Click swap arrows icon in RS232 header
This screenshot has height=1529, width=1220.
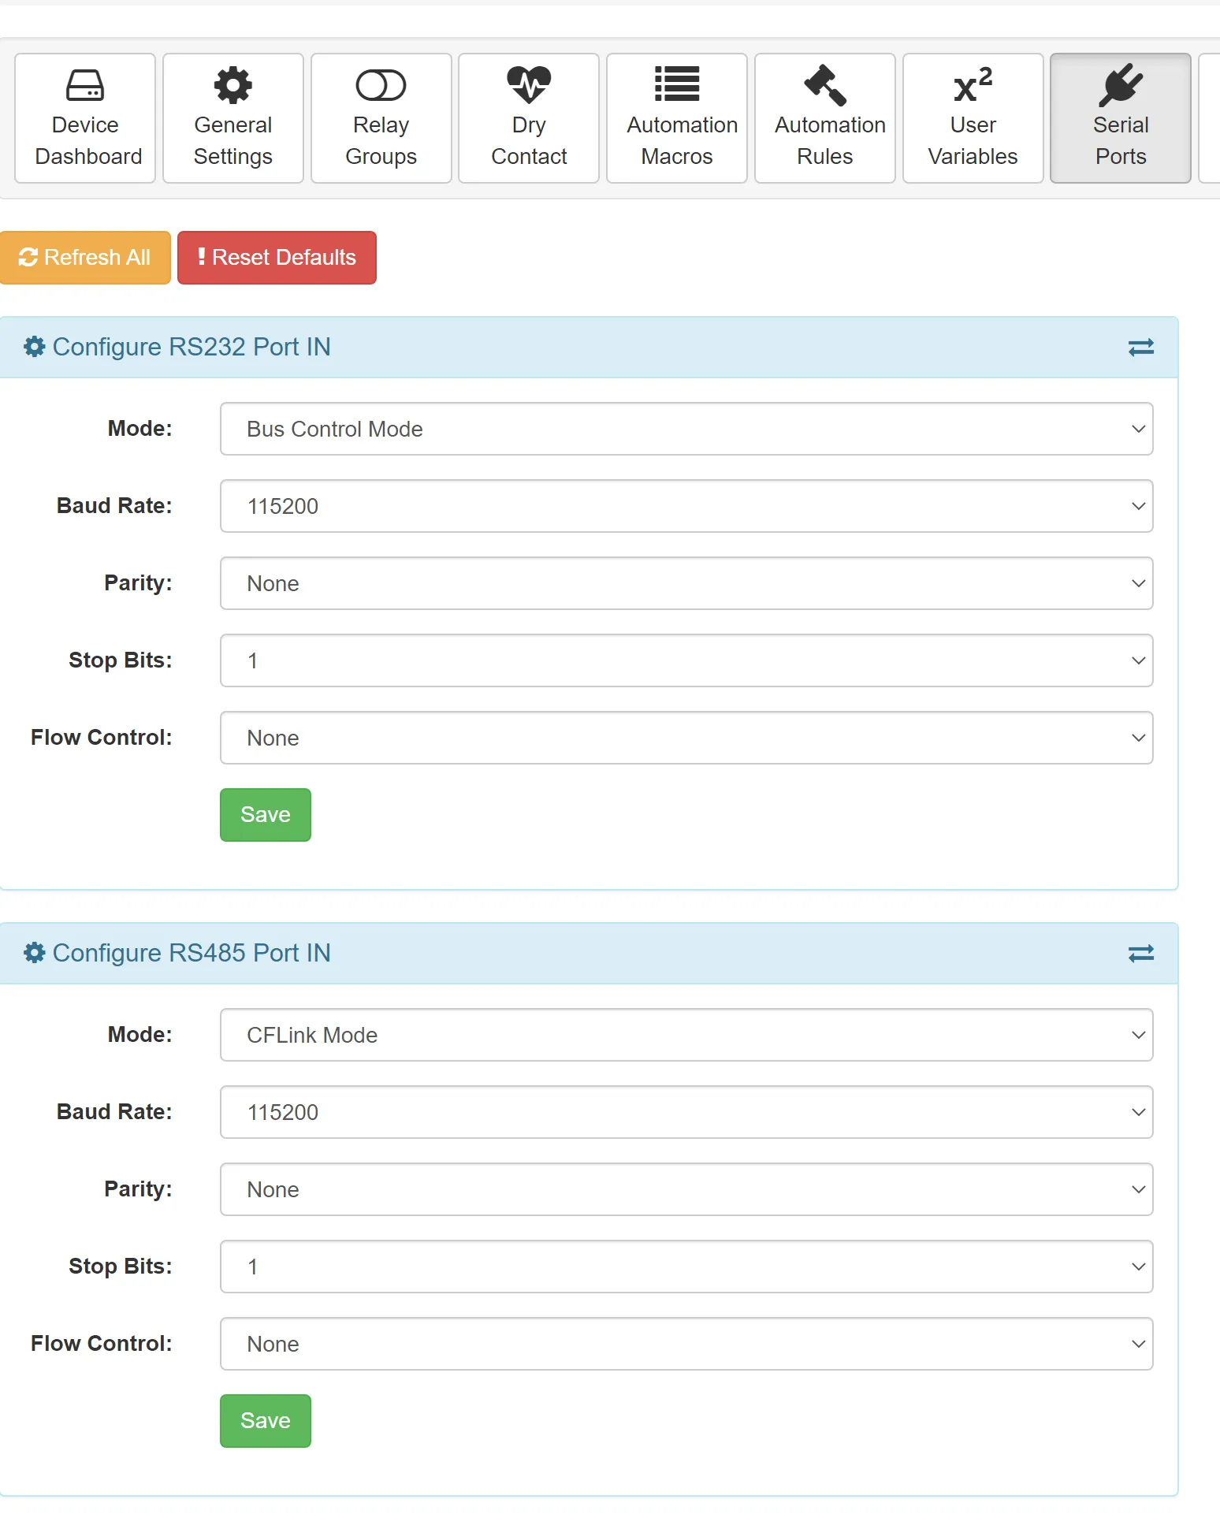pos(1140,348)
